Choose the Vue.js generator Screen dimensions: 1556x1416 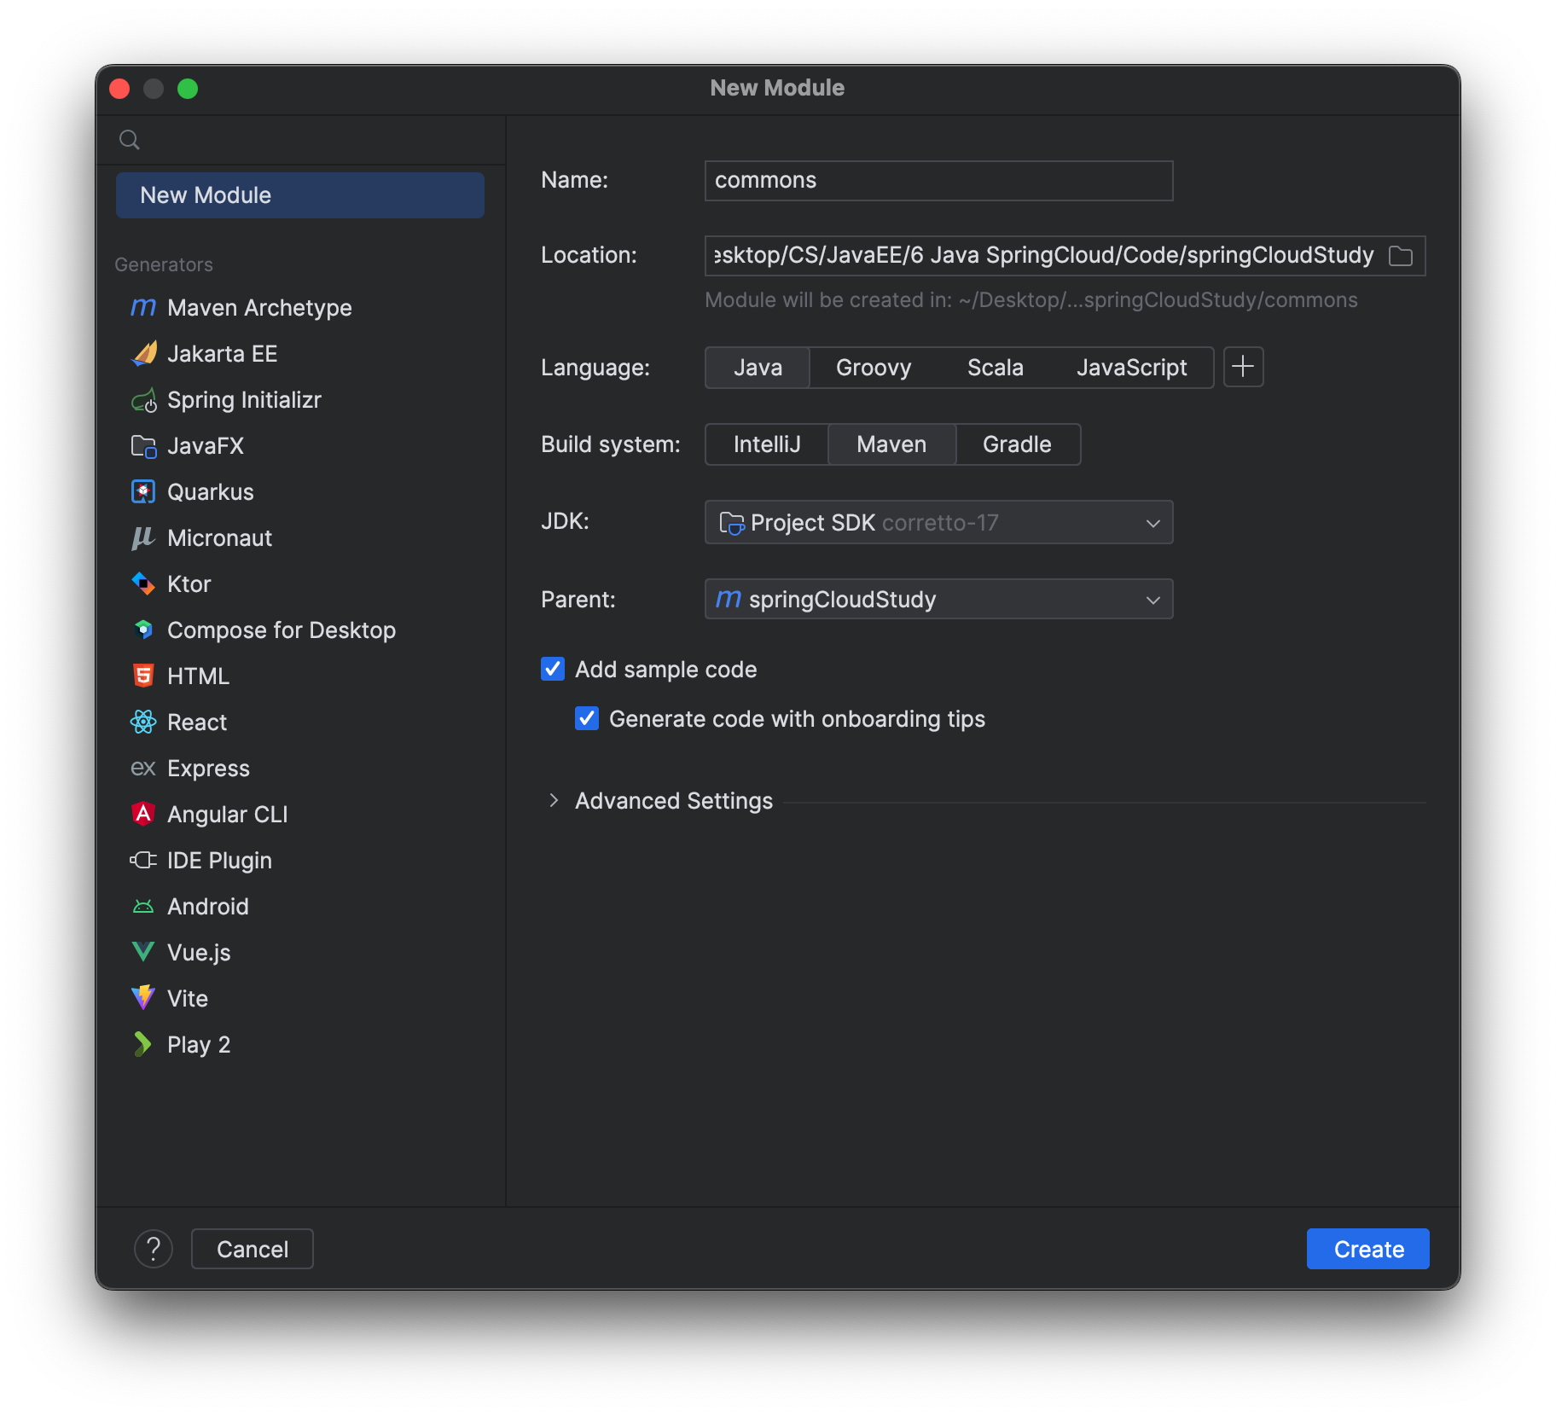198,952
